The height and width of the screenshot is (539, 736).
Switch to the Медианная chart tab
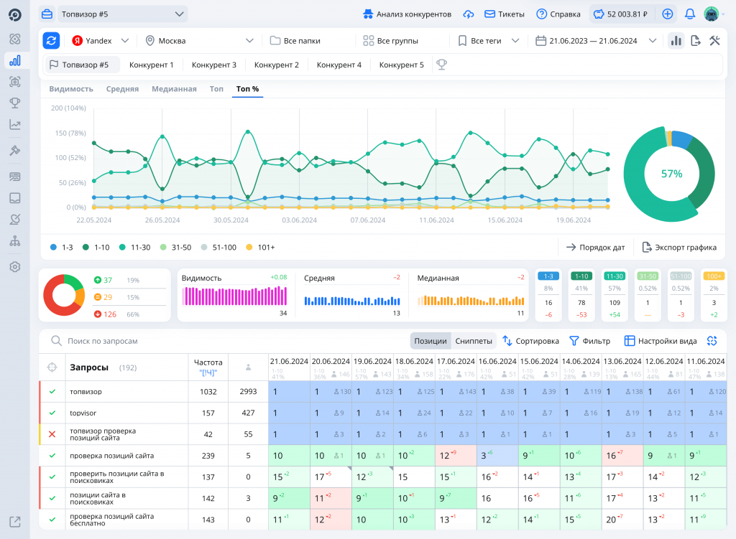click(174, 89)
